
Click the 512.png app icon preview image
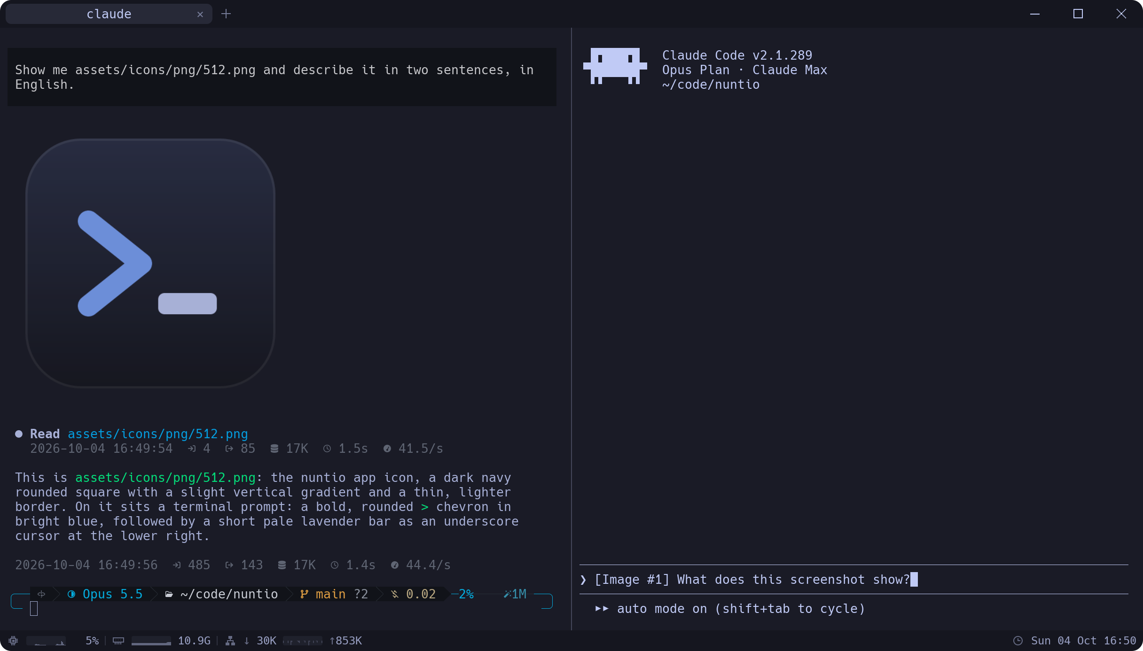tap(150, 263)
